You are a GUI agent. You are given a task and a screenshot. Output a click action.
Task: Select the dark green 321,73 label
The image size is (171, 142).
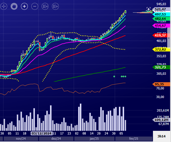161,67
